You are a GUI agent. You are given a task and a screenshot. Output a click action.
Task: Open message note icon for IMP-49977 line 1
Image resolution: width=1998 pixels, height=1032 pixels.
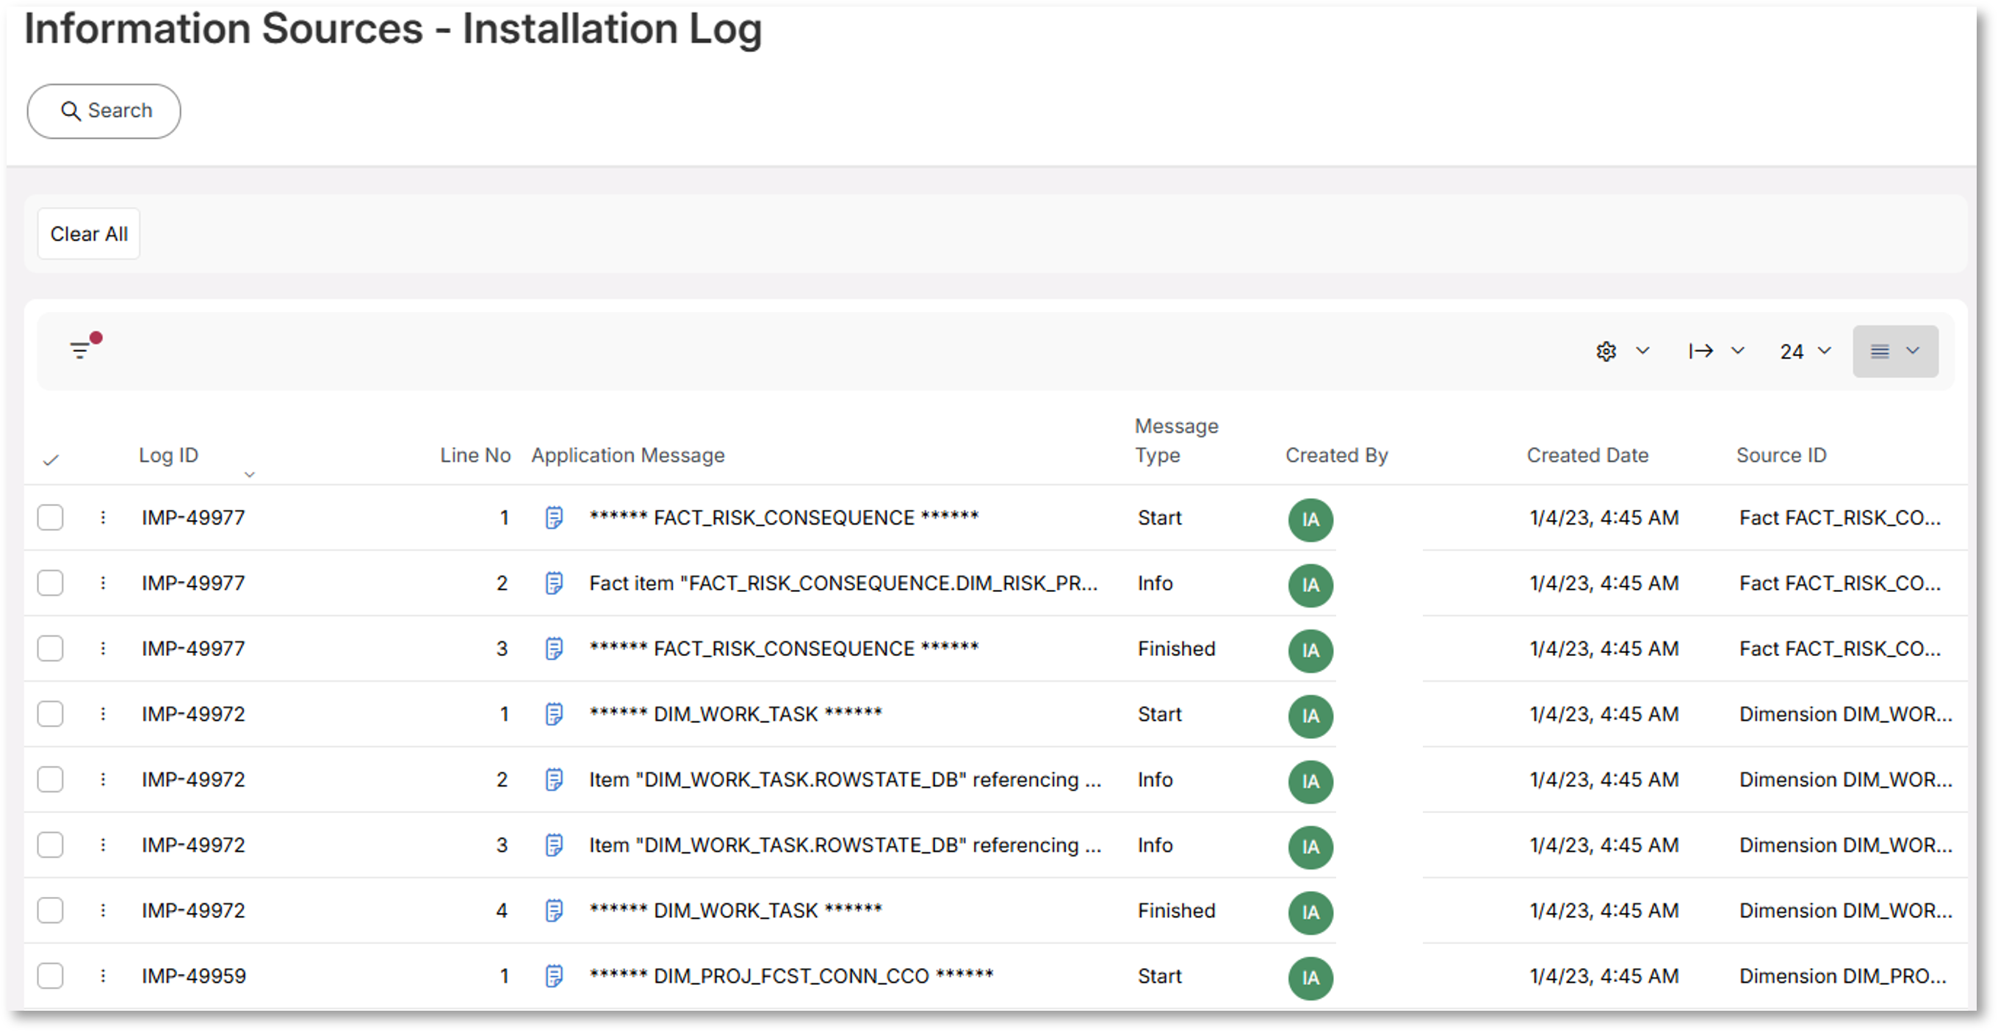click(x=554, y=517)
